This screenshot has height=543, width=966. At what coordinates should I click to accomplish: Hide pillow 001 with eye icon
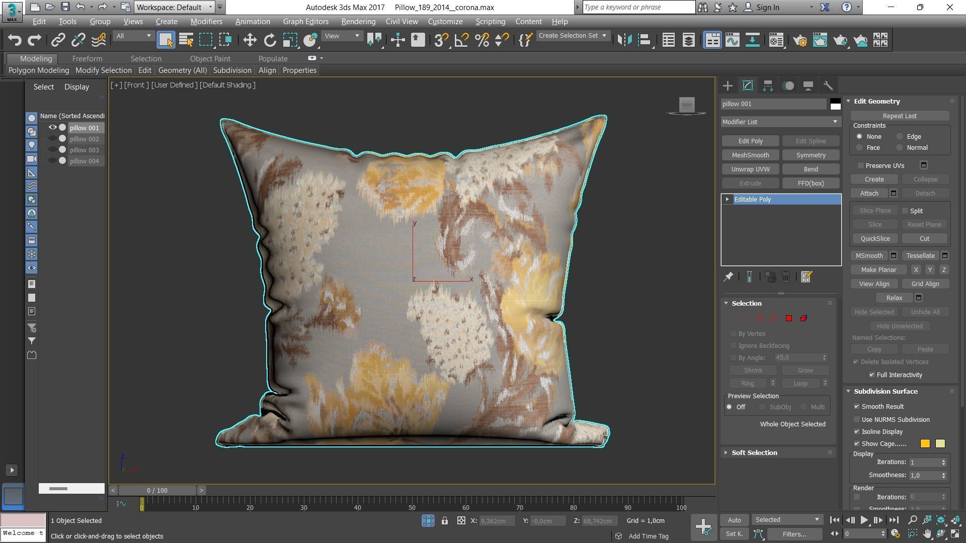pyautogui.click(x=52, y=128)
